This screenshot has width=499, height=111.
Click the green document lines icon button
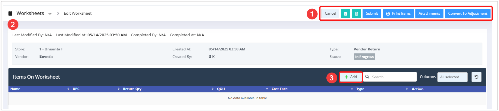pos(356,13)
